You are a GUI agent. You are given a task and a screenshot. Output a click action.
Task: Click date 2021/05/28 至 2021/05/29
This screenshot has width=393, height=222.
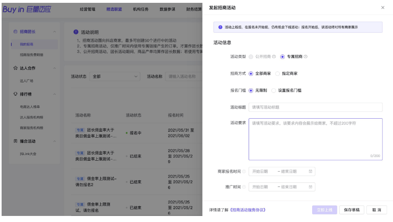tap(180, 156)
